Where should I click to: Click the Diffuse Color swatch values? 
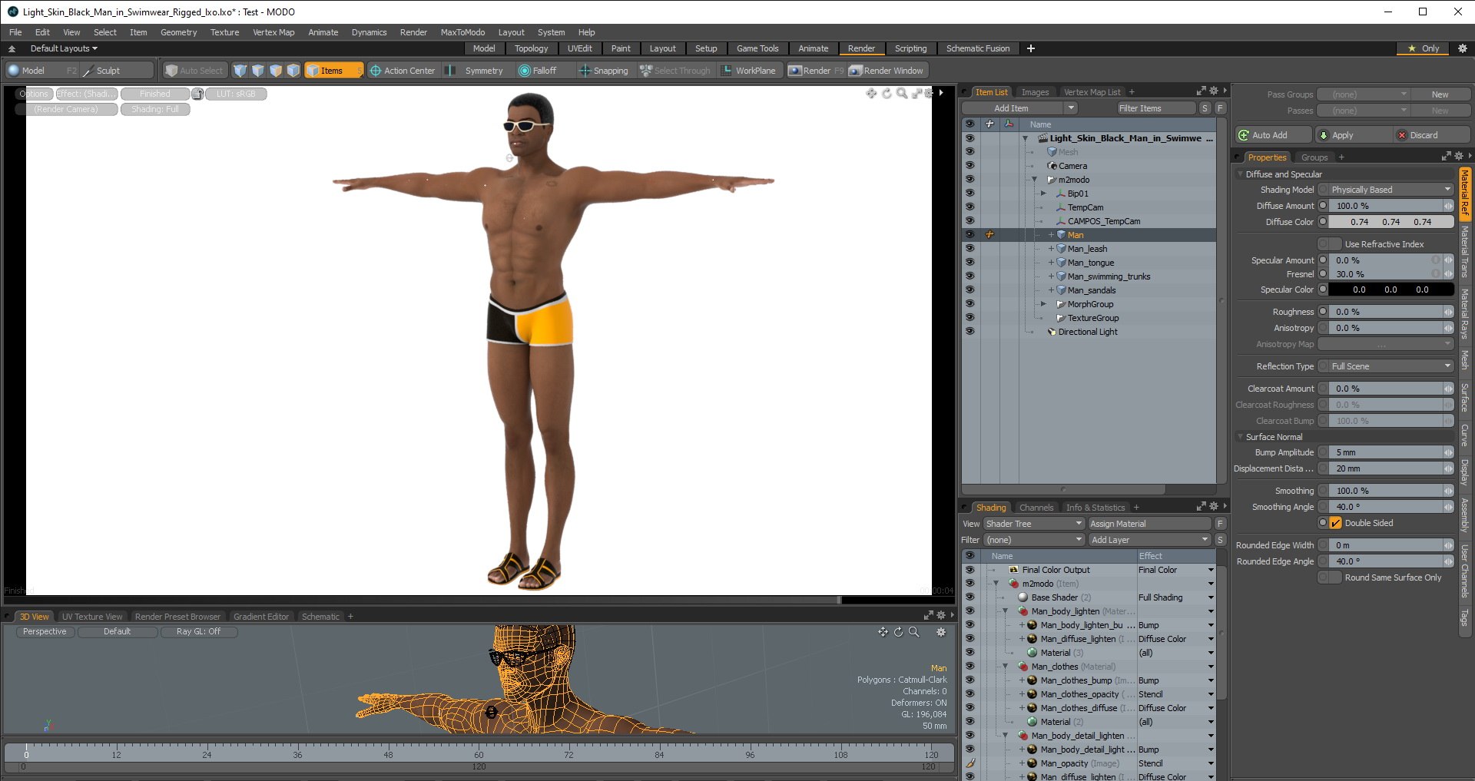click(x=1390, y=222)
